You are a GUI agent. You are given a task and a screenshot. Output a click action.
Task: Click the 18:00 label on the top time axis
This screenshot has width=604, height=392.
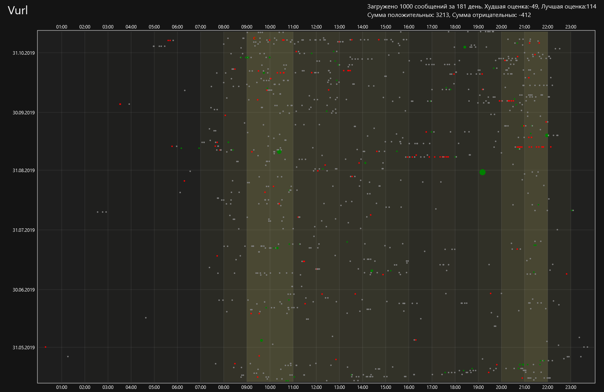[455, 27]
